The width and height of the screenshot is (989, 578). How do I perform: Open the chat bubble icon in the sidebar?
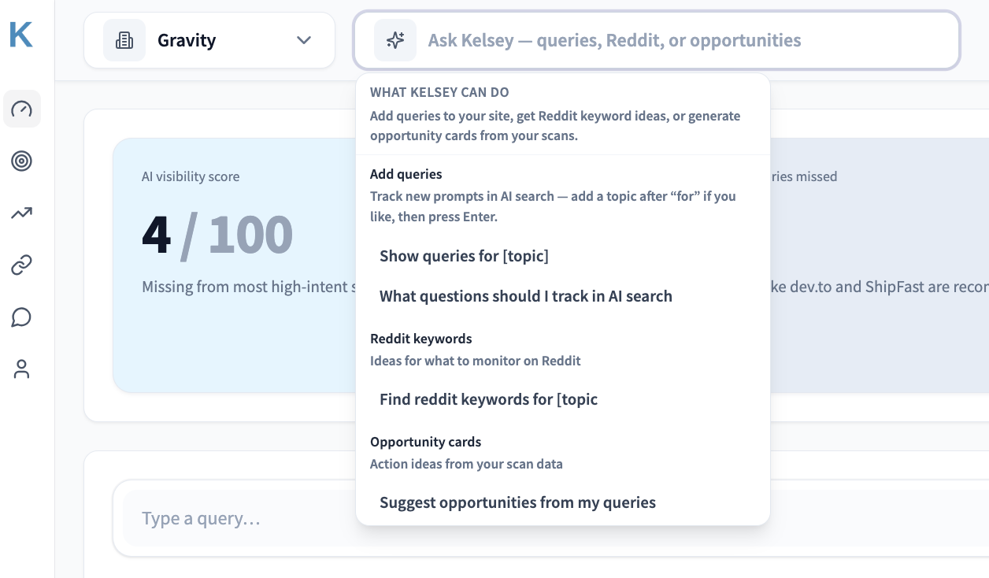[22, 317]
